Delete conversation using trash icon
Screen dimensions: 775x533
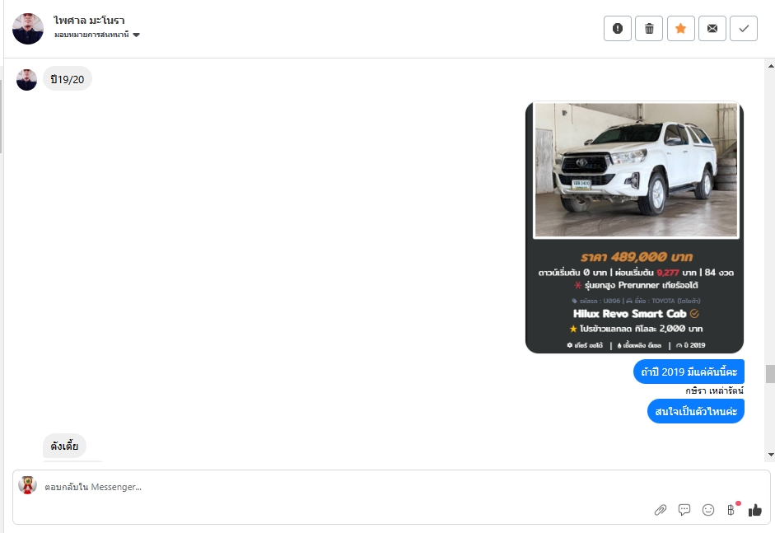tap(649, 29)
